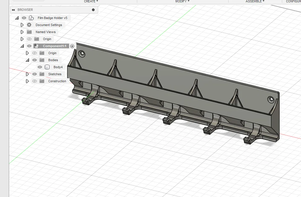This screenshot has height=197, width=301.
Task: Click the Component1:1 Origin folder icon
Action: 42,53
